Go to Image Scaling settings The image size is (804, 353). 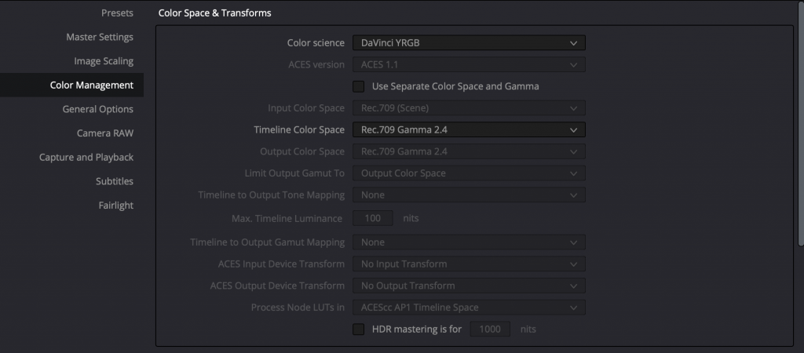[104, 61]
